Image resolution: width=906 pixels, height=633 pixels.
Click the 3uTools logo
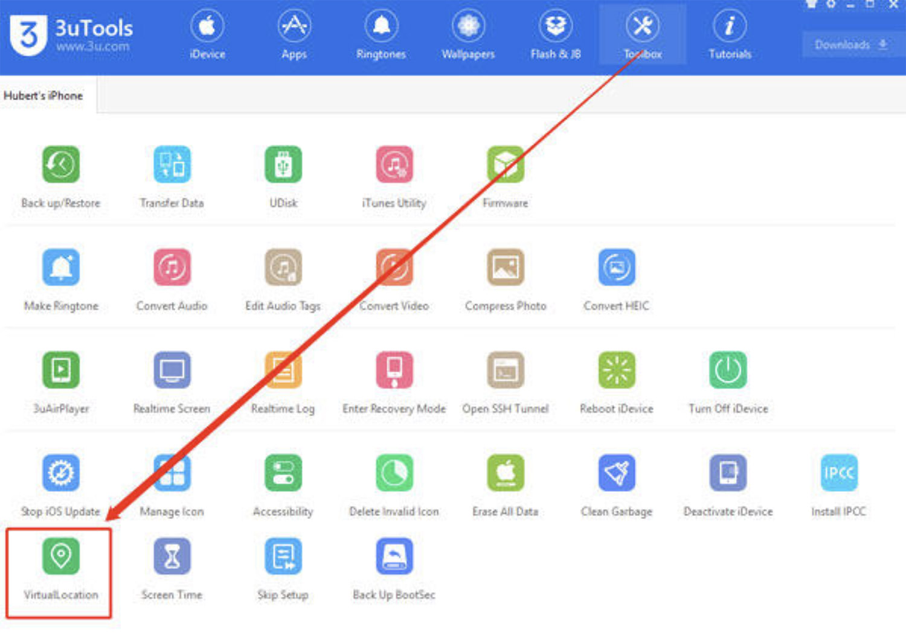[x=28, y=35]
